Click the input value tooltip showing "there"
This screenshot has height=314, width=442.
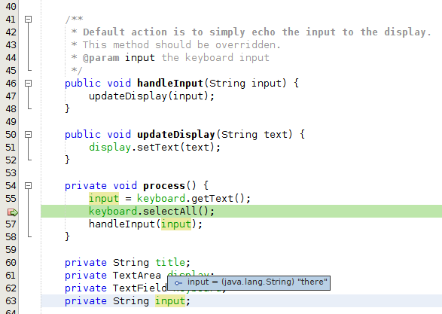[x=249, y=282]
